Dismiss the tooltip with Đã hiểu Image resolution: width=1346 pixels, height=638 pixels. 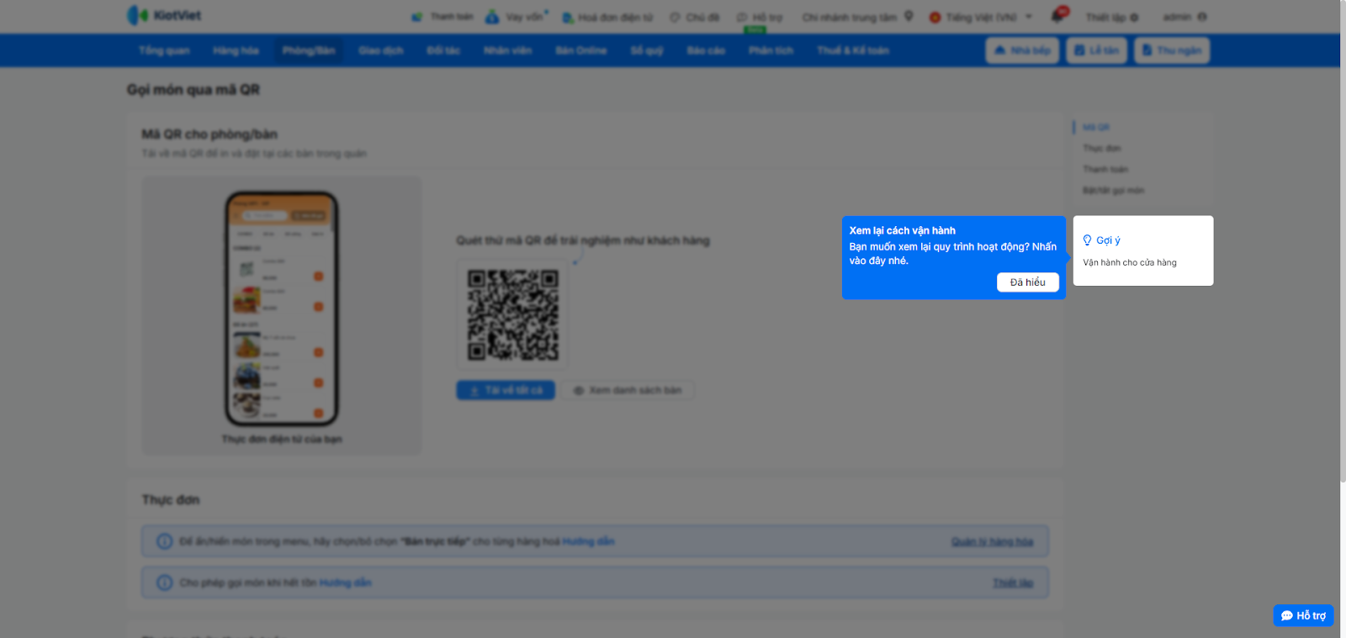(x=1027, y=282)
